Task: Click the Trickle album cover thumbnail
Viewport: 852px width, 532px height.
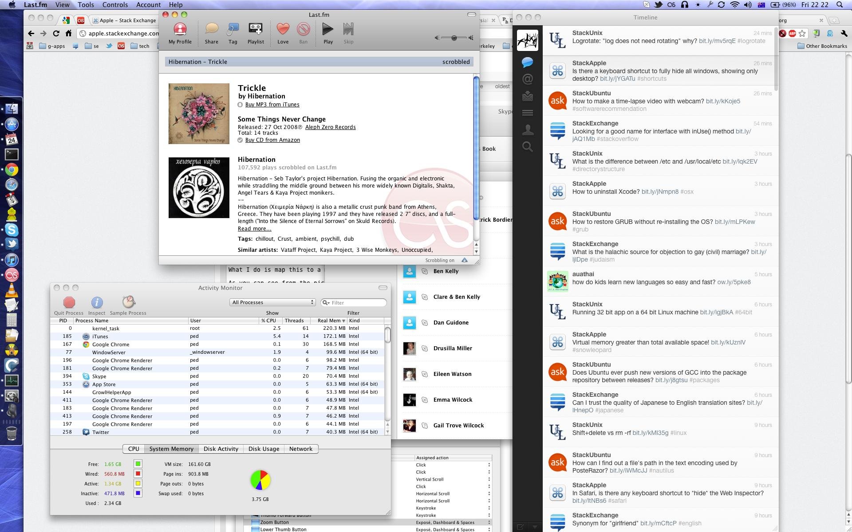Action: pyautogui.click(x=199, y=113)
